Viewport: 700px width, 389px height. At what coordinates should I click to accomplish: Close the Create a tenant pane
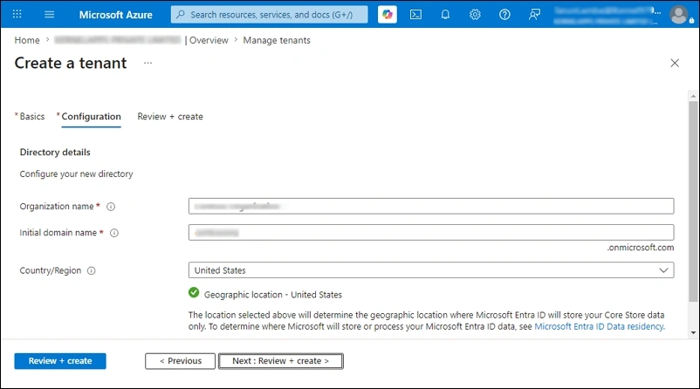coord(675,63)
